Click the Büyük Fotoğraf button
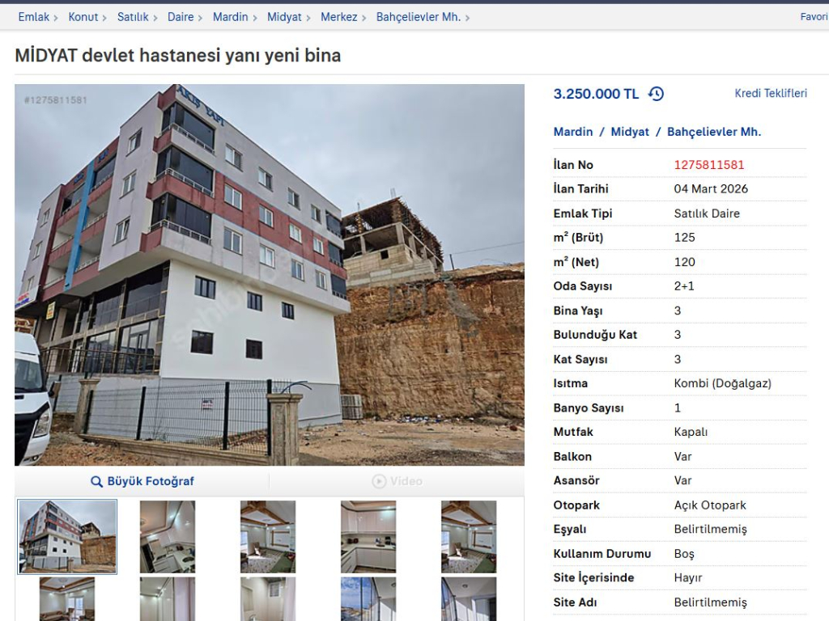The height and width of the screenshot is (621, 829). point(142,481)
